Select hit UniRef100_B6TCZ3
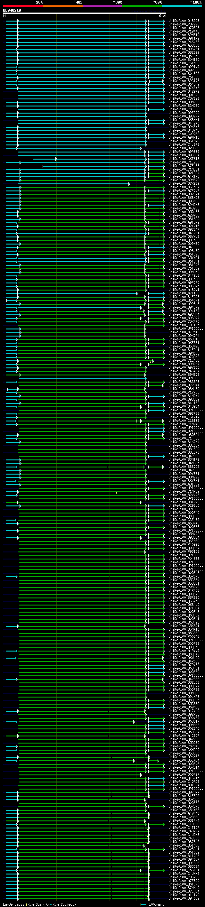The width and height of the screenshot is (205, 907). 184,255
